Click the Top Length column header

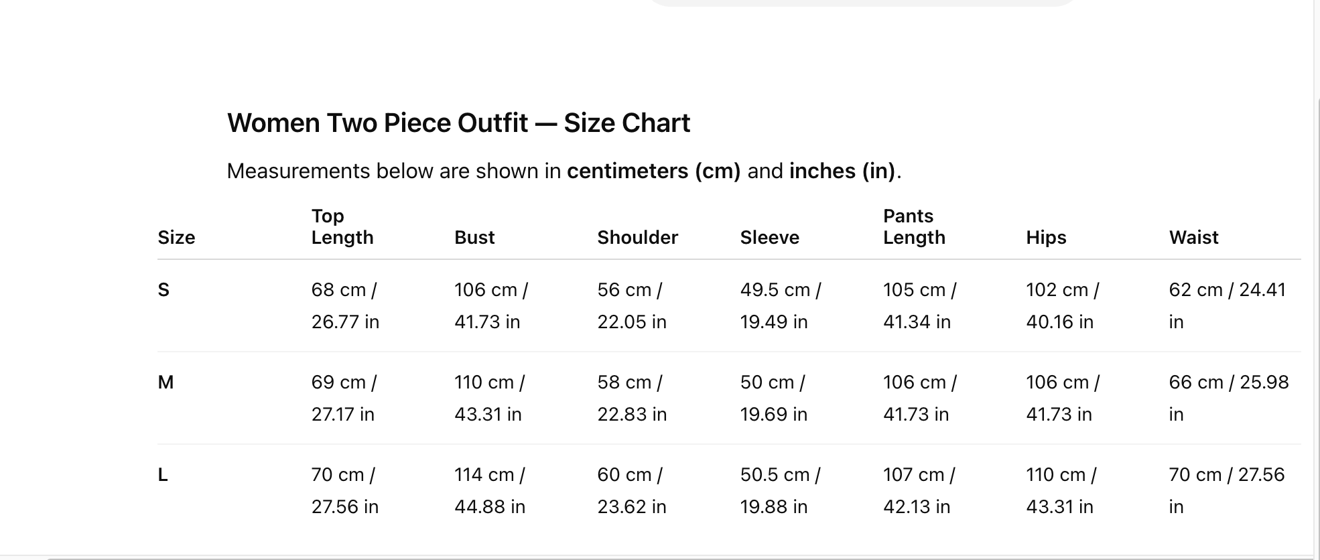[342, 227]
